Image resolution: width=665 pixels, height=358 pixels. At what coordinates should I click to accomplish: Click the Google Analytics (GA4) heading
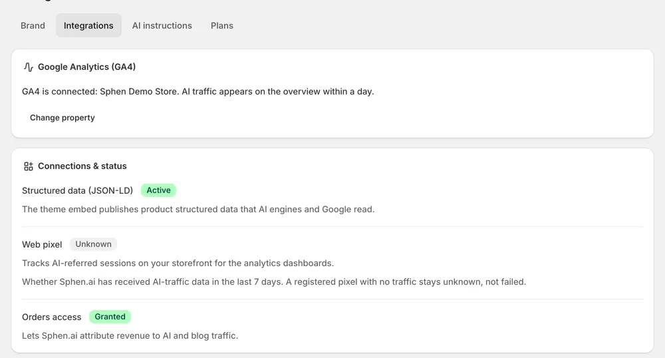[86, 67]
